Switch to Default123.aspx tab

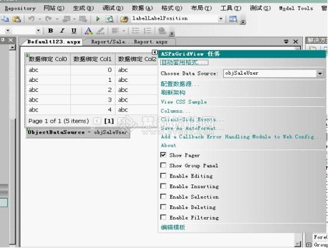54,42
